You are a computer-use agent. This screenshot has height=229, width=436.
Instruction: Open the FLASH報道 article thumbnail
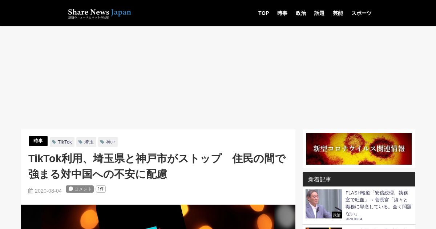tap(324, 204)
